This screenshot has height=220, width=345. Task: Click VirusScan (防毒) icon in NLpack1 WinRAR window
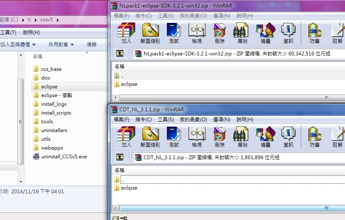point(315,33)
